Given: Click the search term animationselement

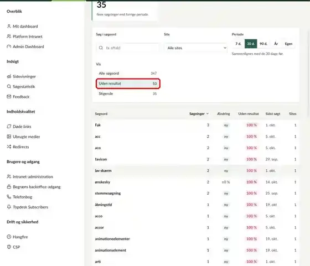Looking at the screenshot, I should click(111, 250).
